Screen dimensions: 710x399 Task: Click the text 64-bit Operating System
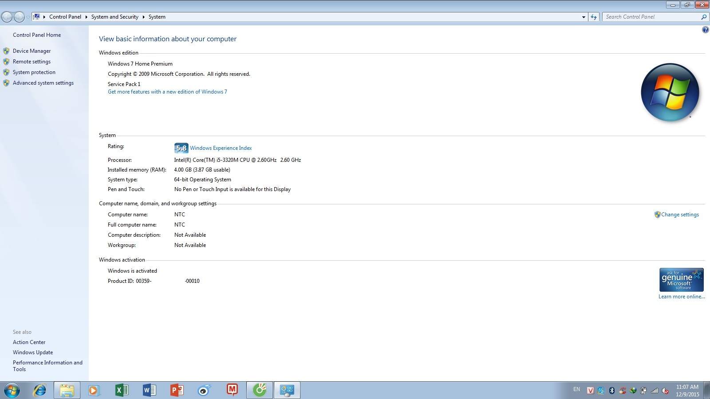(202, 180)
